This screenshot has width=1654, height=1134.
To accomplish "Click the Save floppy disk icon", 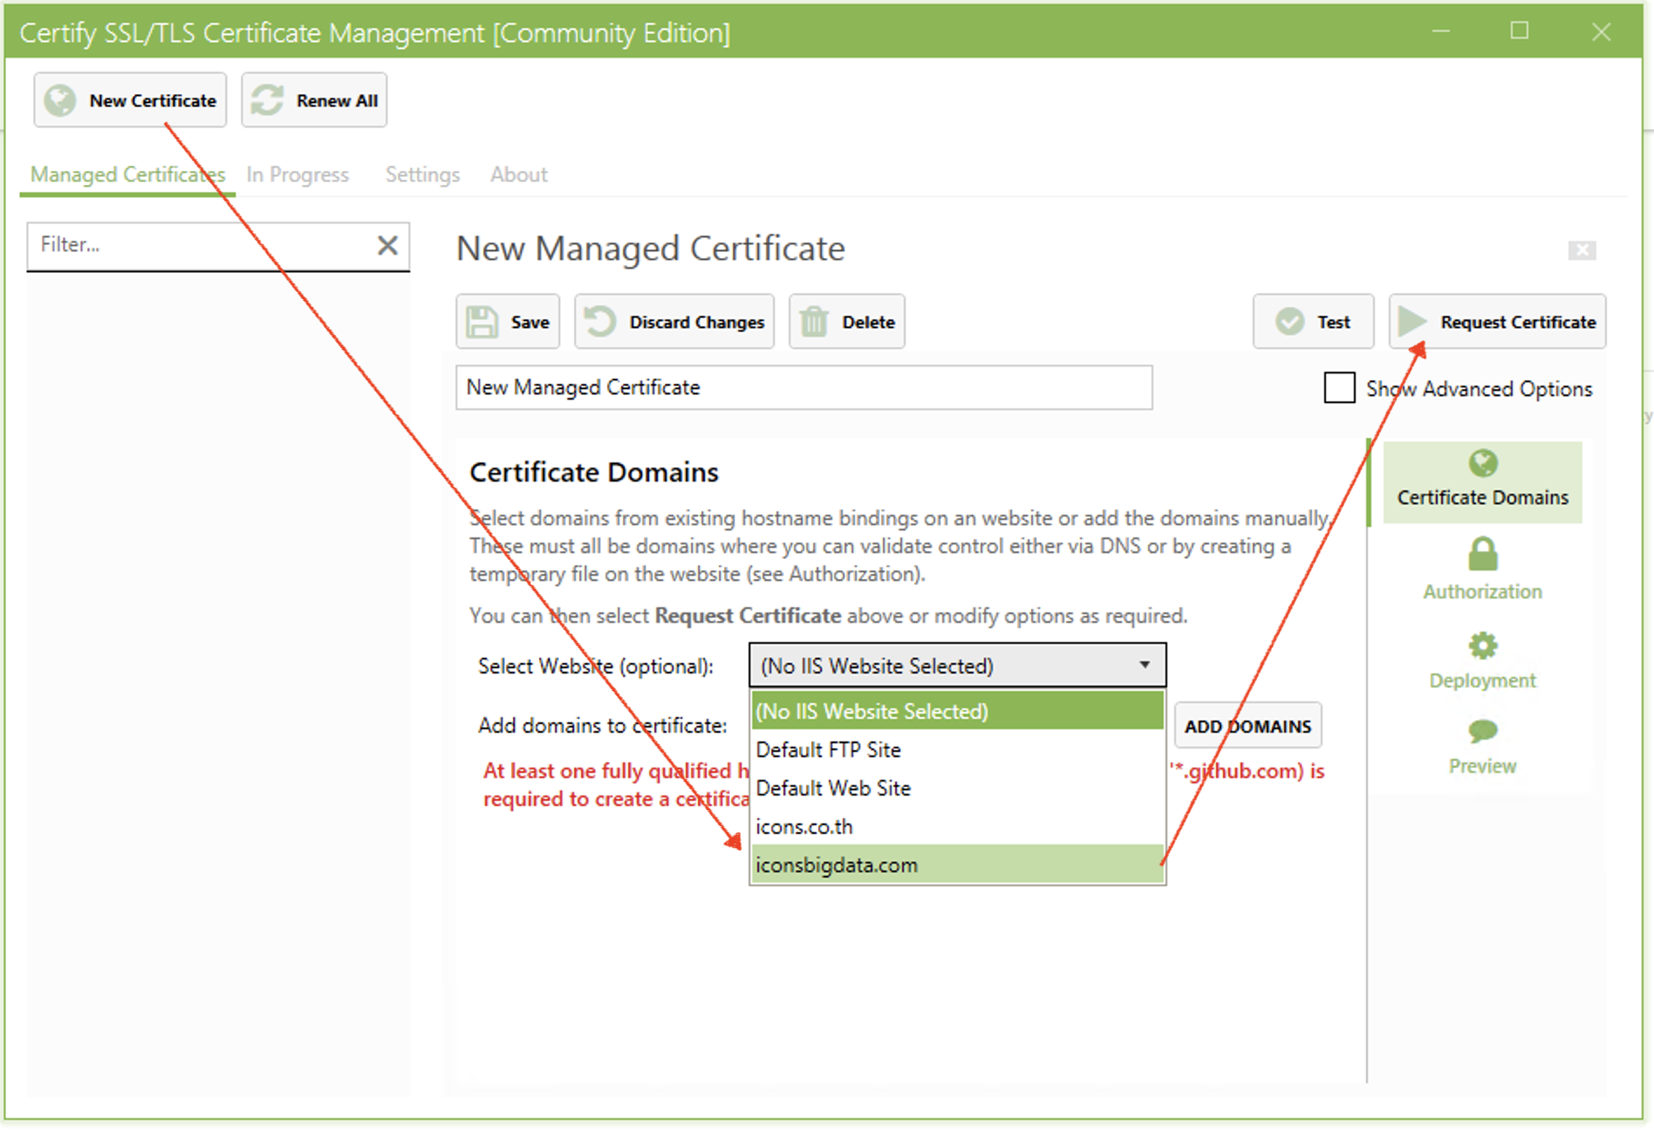I will 482,322.
